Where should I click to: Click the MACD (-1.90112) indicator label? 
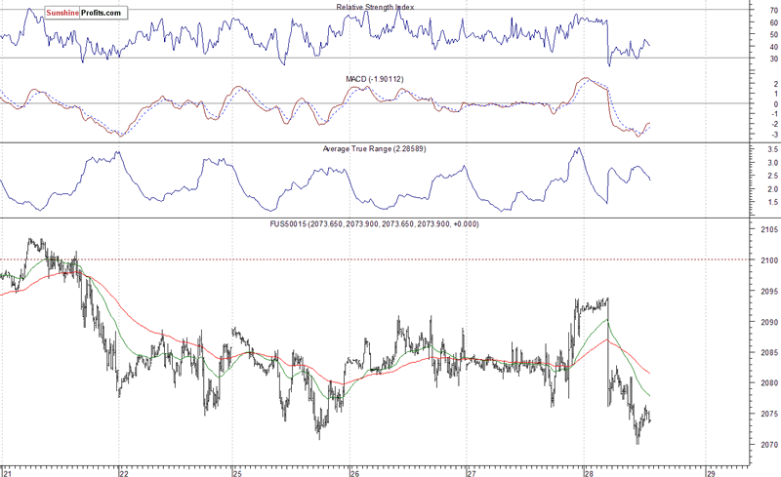coord(375,78)
